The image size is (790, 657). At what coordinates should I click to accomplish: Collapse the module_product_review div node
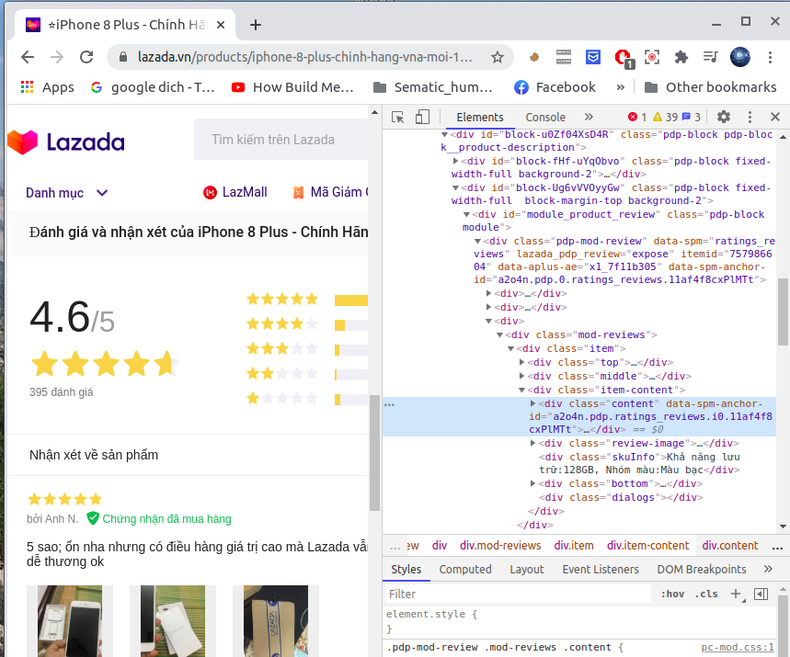466,214
